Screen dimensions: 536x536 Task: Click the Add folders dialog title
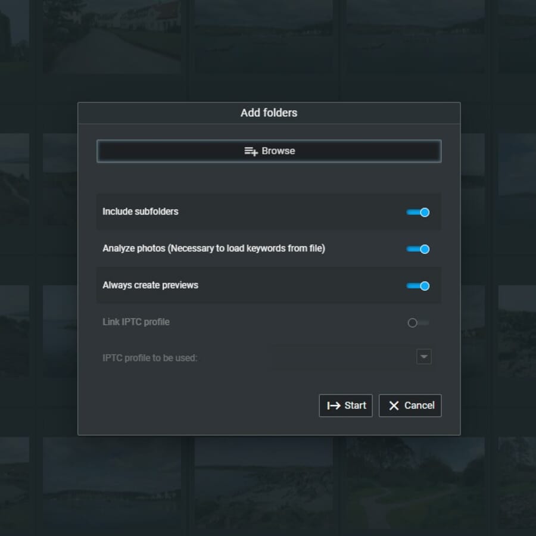click(269, 113)
